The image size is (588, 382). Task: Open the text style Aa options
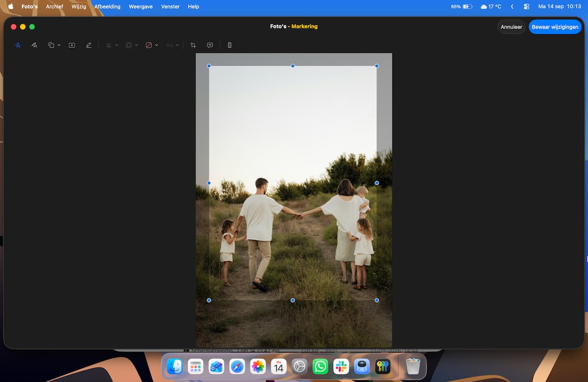click(172, 45)
